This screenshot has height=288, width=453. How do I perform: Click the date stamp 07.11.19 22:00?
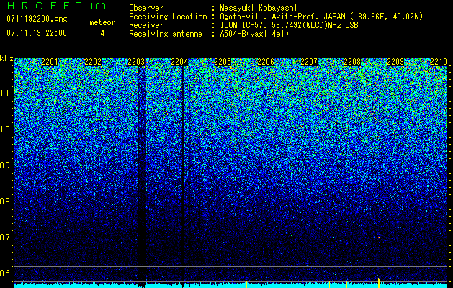(37, 33)
